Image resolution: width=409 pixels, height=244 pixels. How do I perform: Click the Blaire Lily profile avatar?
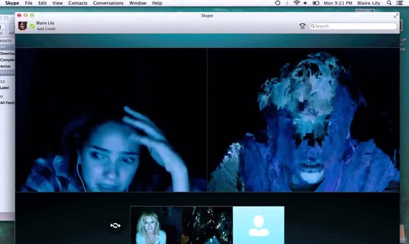pos(23,26)
